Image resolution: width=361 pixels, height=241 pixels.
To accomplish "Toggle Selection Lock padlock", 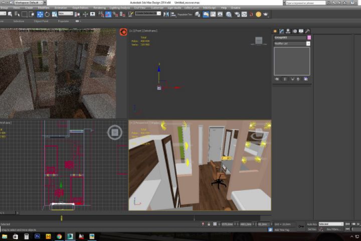I will [209, 224].
